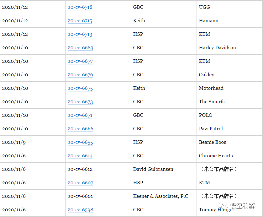Open case link 20-cv-6677

(80, 61)
